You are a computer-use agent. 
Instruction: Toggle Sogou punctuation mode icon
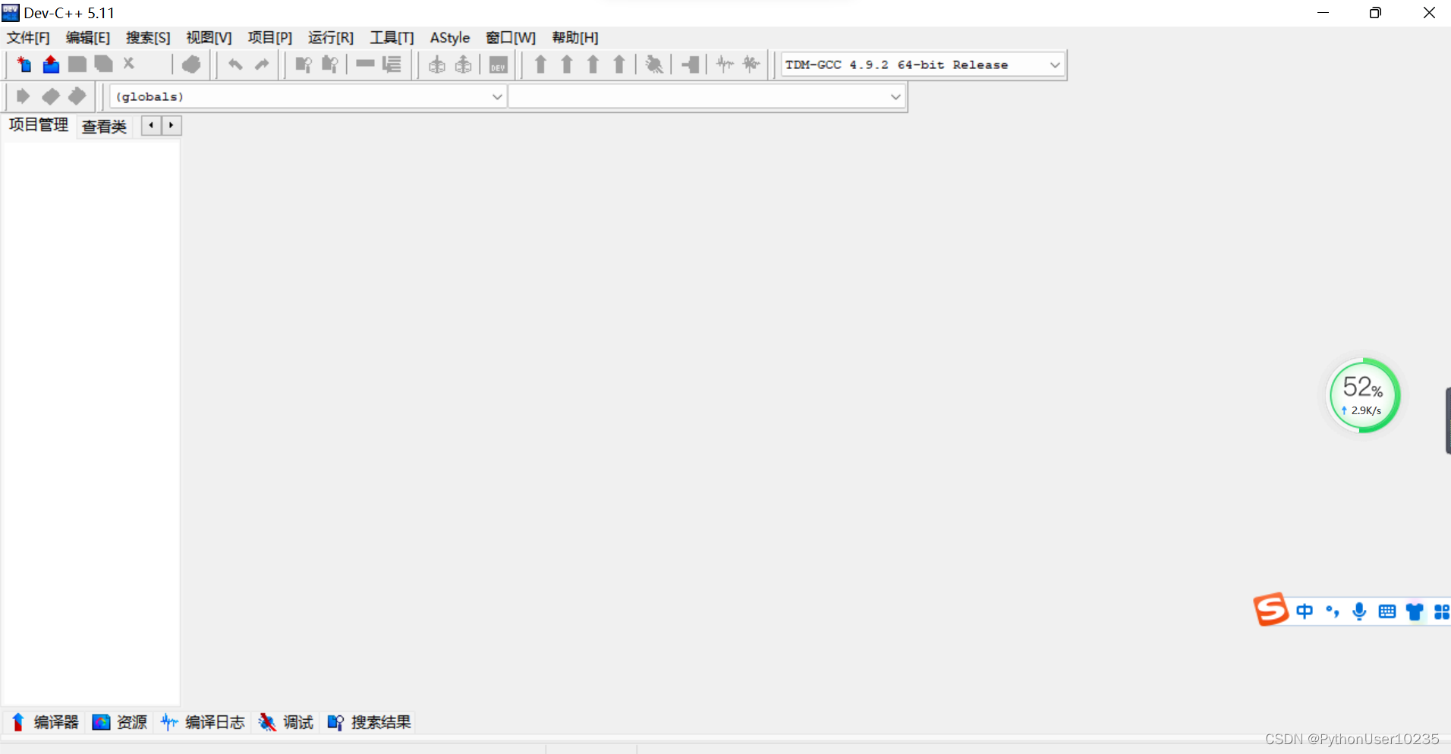click(x=1333, y=611)
